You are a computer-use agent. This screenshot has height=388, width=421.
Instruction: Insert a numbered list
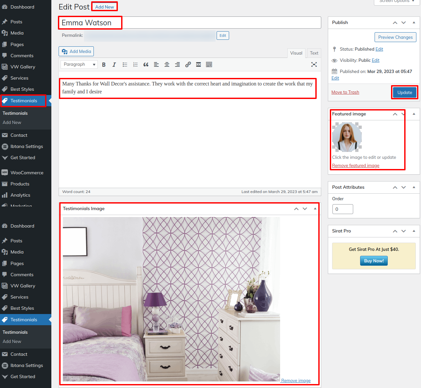[135, 65]
